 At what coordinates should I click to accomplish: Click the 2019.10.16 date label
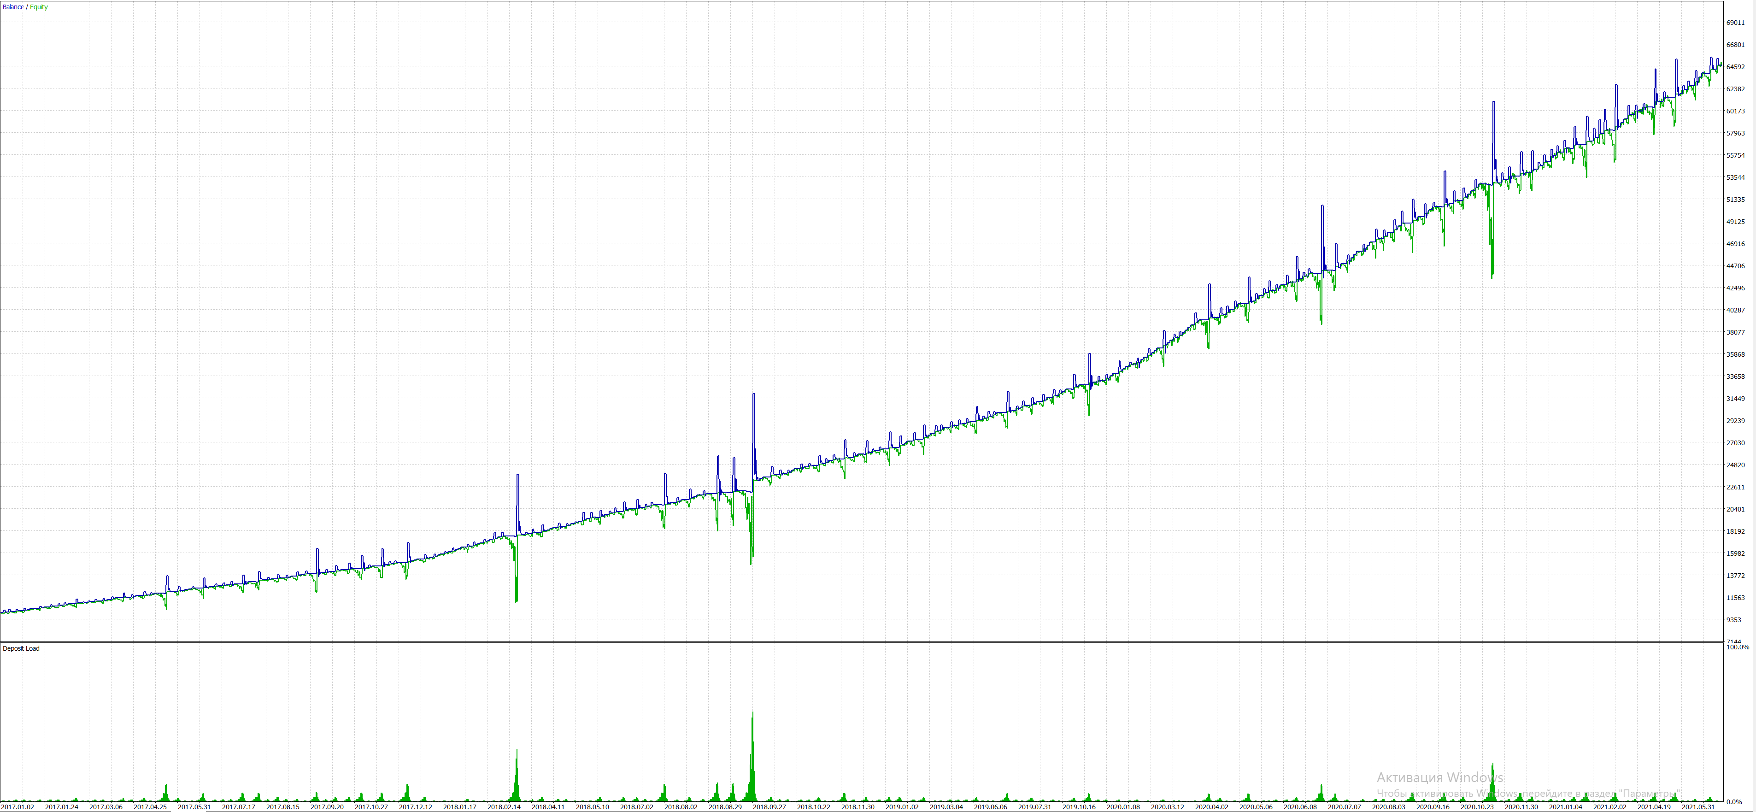[1078, 807]
